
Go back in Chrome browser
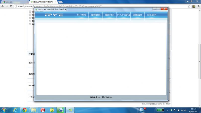[x=3, y=6]
